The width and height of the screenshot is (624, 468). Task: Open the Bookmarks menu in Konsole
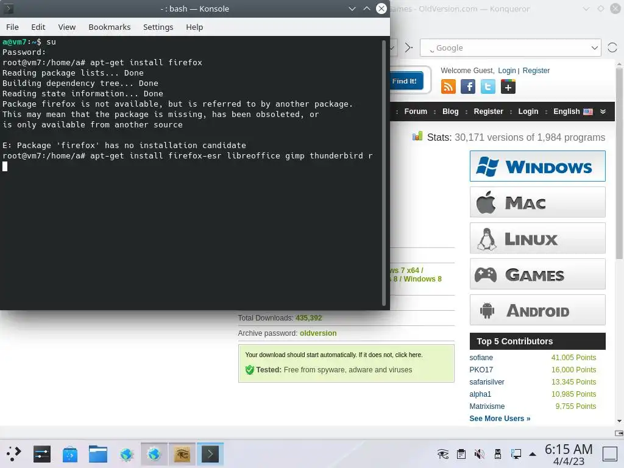pos(110,27)
